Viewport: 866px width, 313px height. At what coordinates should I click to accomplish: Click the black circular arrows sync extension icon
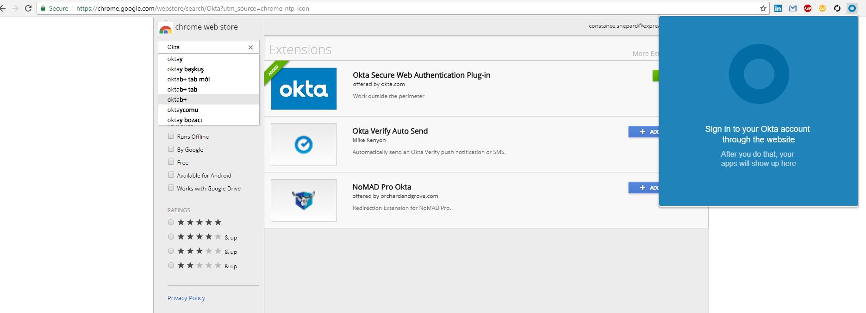[x=837, y=8]
